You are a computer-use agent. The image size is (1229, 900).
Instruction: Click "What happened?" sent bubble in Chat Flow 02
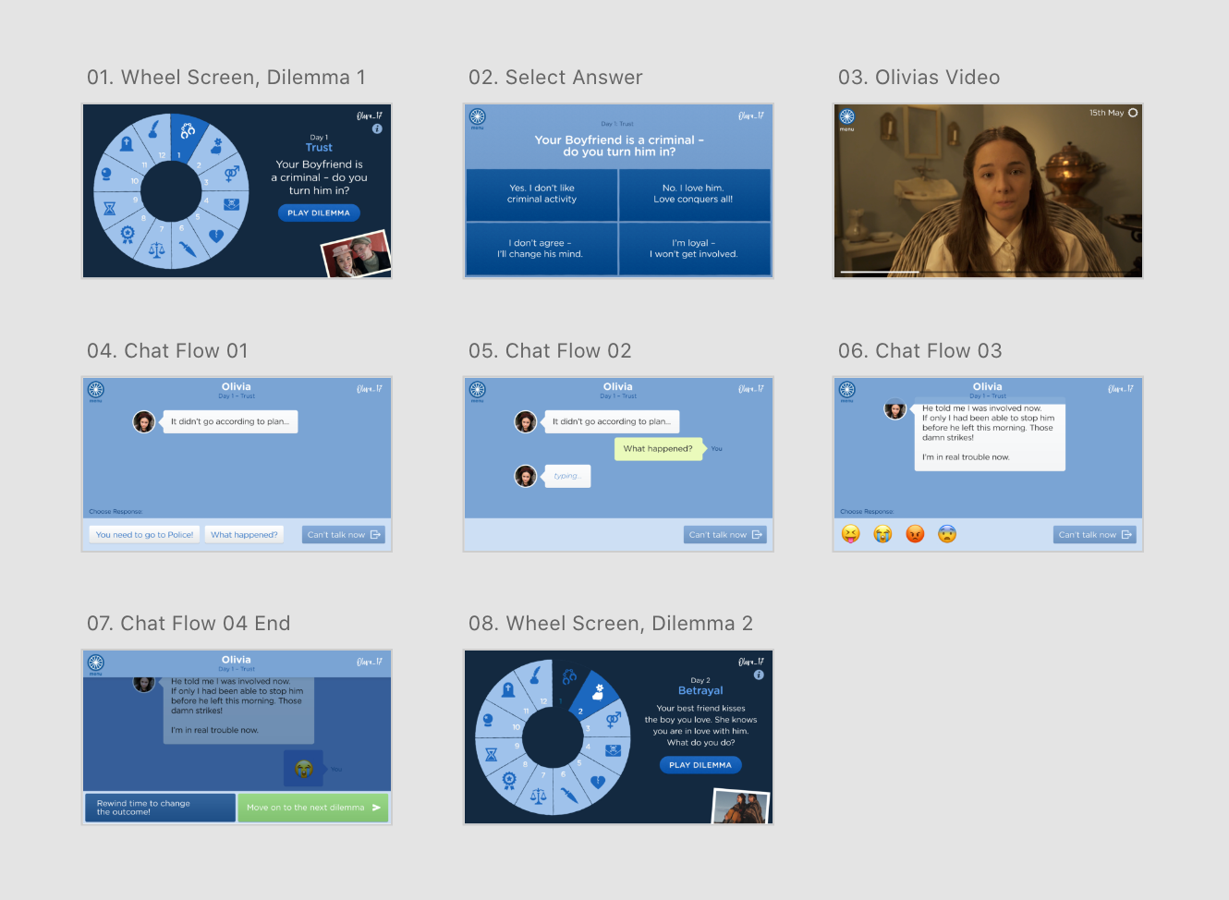coord(658,448)
